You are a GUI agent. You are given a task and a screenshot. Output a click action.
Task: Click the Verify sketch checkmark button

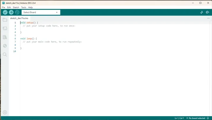point(5,12)
